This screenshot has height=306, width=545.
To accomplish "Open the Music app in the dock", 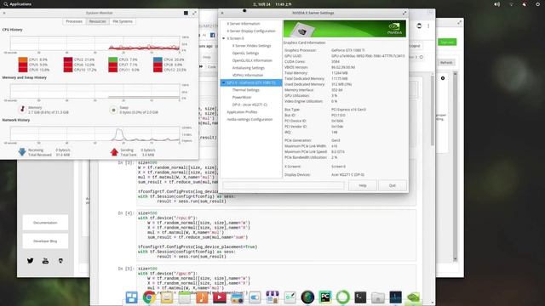I will [202, 297].
